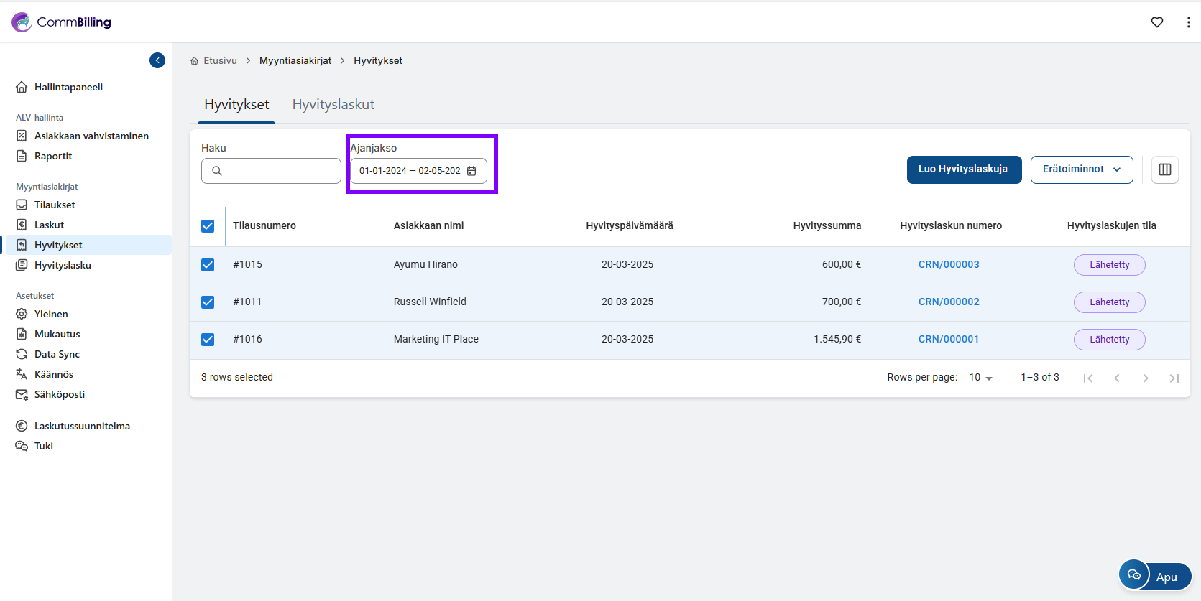Click the Etusivu home breadcrumb icon
1201x601 pixels.
(194, 61)
